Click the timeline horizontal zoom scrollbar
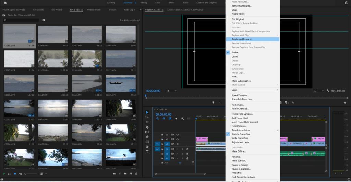Screen dimensions: 351x182 pos(180,174)
